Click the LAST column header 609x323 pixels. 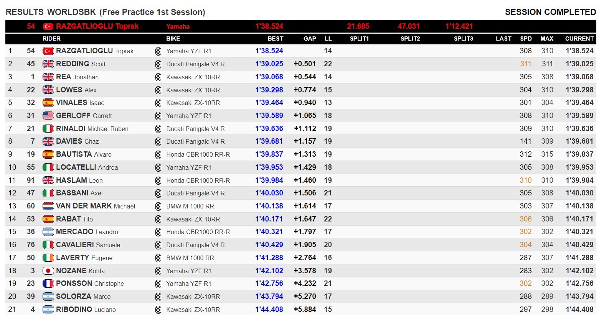pyautogui.click(x=503, y=39)
